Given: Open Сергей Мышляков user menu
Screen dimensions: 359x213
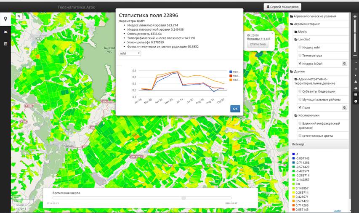Looking at the screenshot, I should [282, 7].
